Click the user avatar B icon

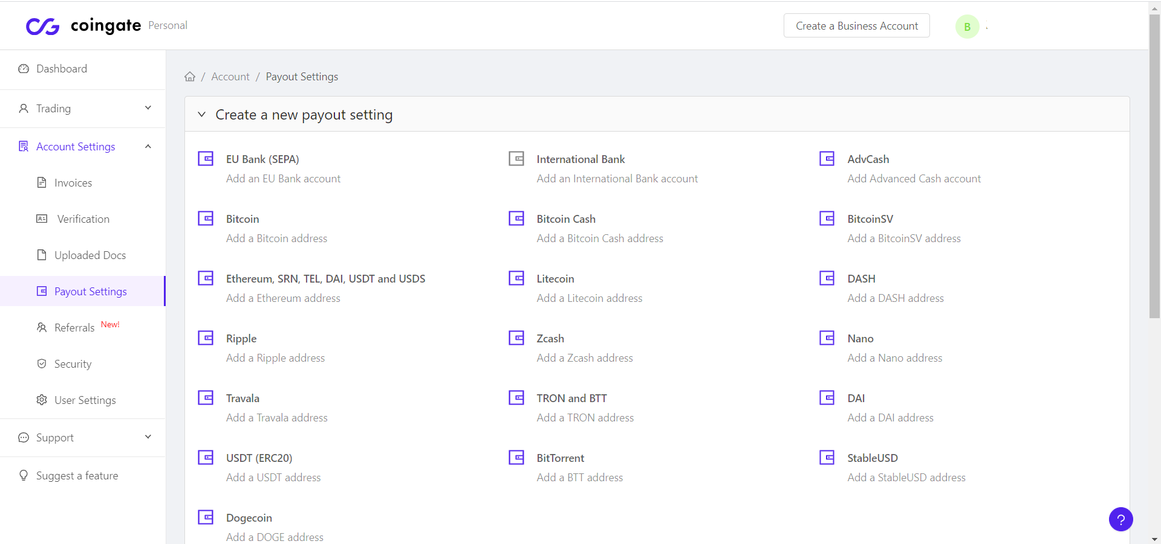tap(967, 27)
